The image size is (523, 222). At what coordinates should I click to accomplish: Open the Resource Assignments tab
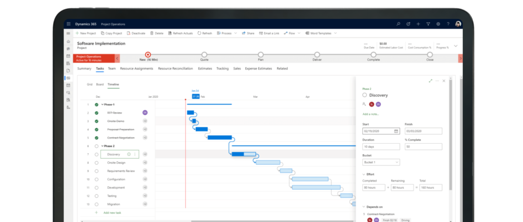[x=136, y=69]
